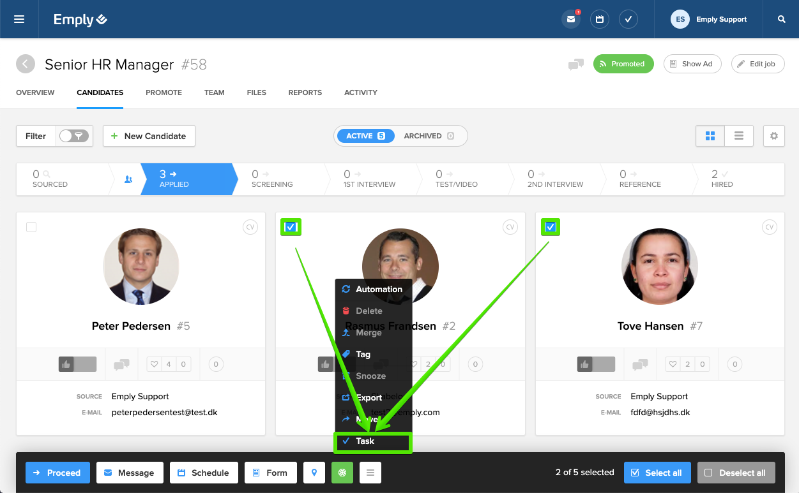The width and height of the screenshot is (799, 493).
Task: Open Peter Pedersen's profile photo
Action: click(141, 267)
